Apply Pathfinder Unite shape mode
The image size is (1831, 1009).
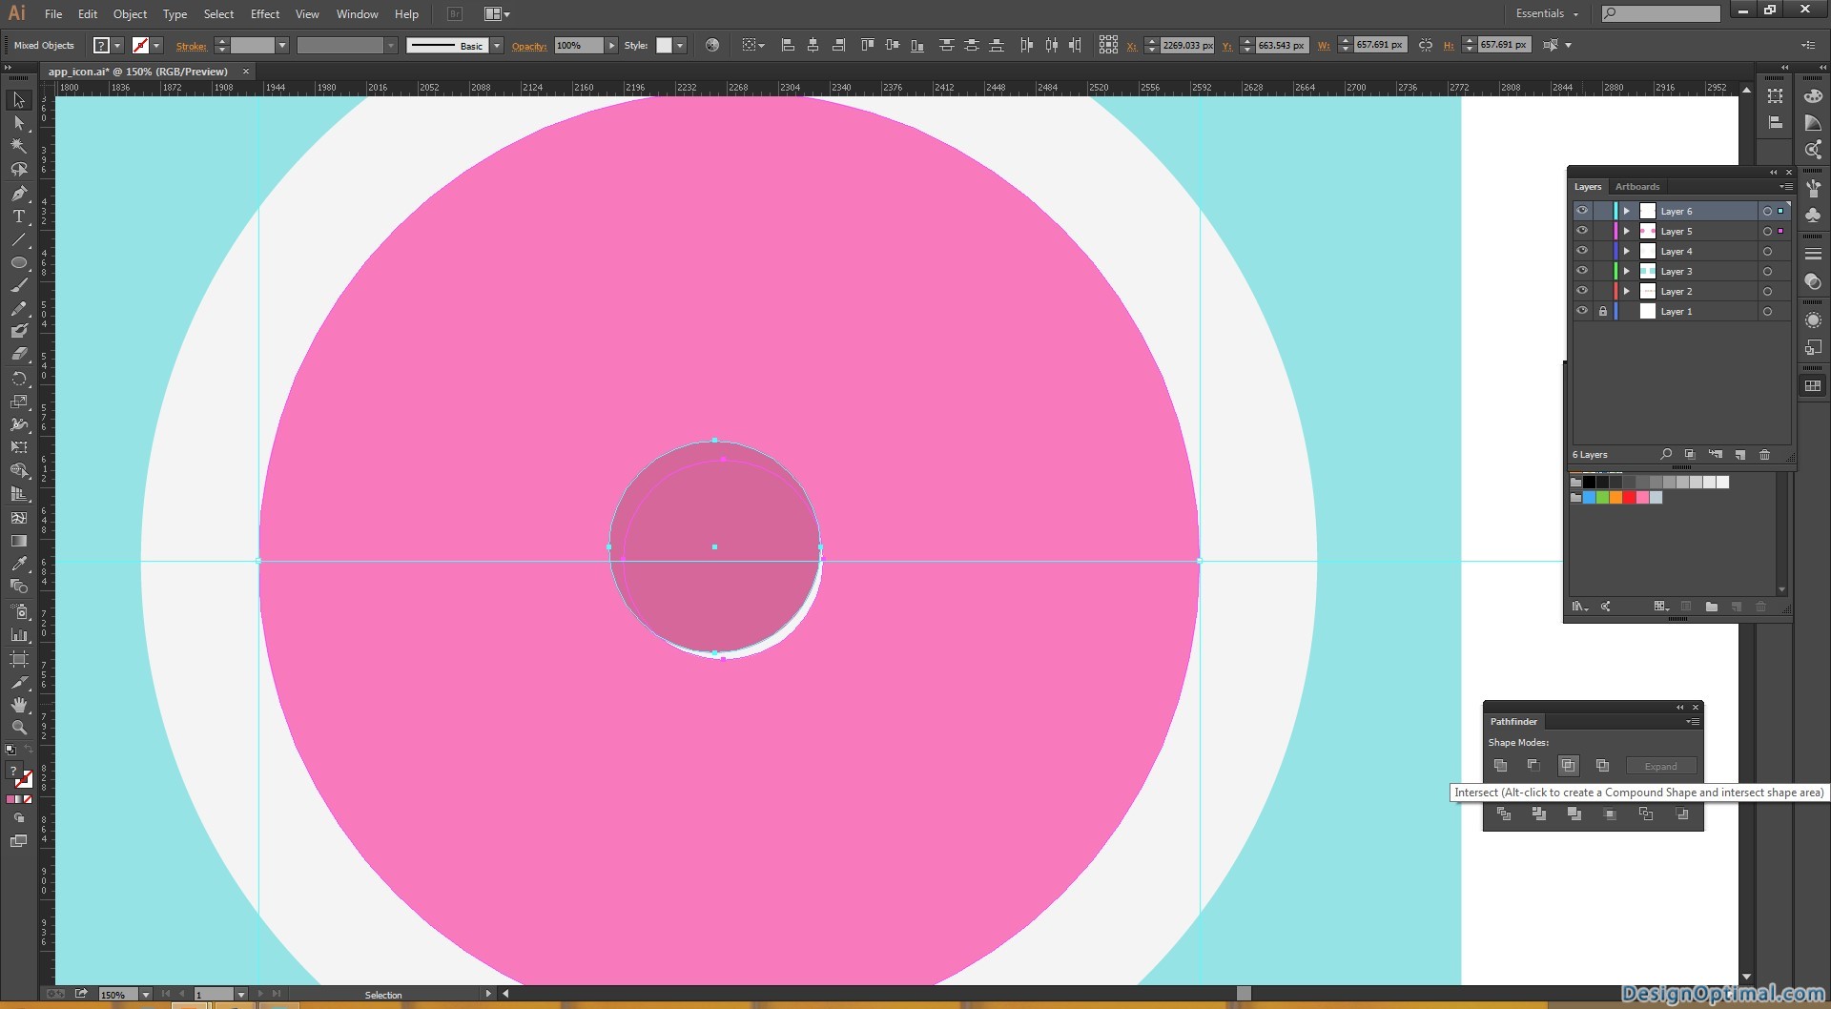pos(1500,766)
